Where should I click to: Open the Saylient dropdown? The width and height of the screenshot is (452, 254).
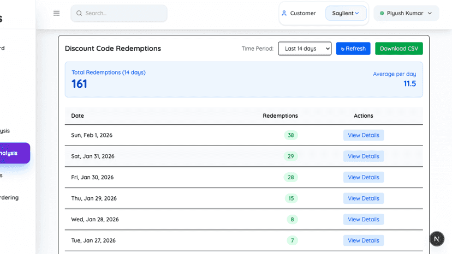tap(346, 13)
